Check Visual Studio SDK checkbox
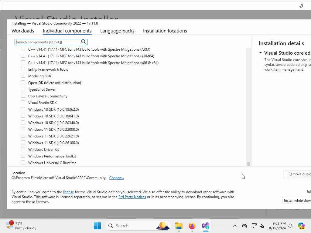The width and height of the screenshot is (311, 233). click(x=23, y=103)
